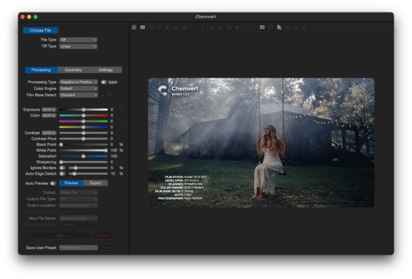Screen dimensions: 412x279
Task: Click the Save button next to Preset Name
Action: click(x=106, y=247)
